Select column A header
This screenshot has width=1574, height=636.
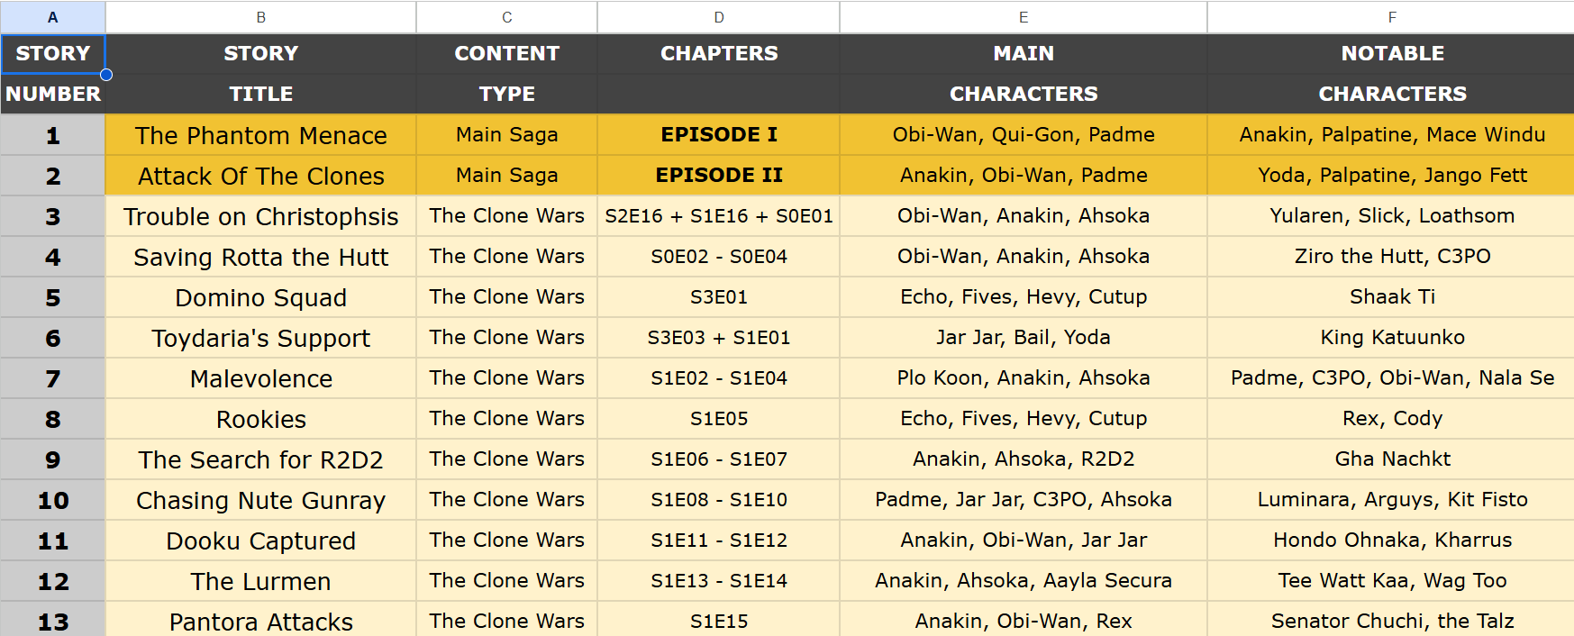(x=52, y=17)
